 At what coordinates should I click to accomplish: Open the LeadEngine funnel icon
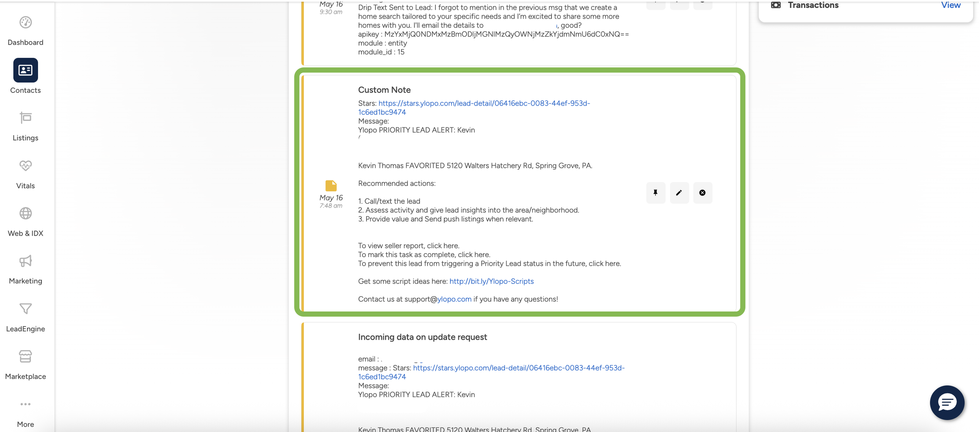point(25,309)
